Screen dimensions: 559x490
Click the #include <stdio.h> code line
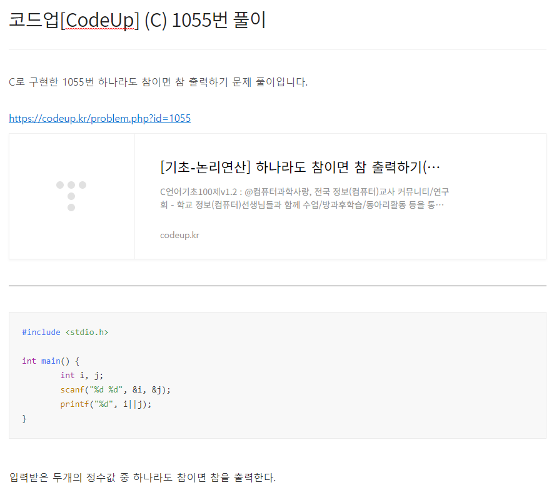pyautogui.click(x=65, y=332)
